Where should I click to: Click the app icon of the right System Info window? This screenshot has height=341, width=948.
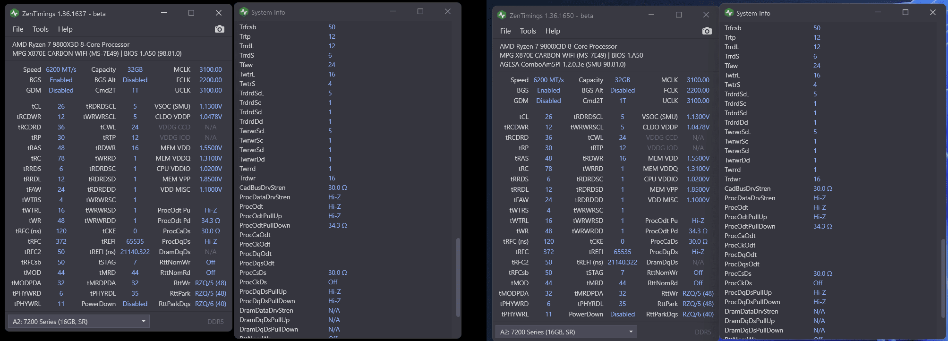tap(729, 13)
